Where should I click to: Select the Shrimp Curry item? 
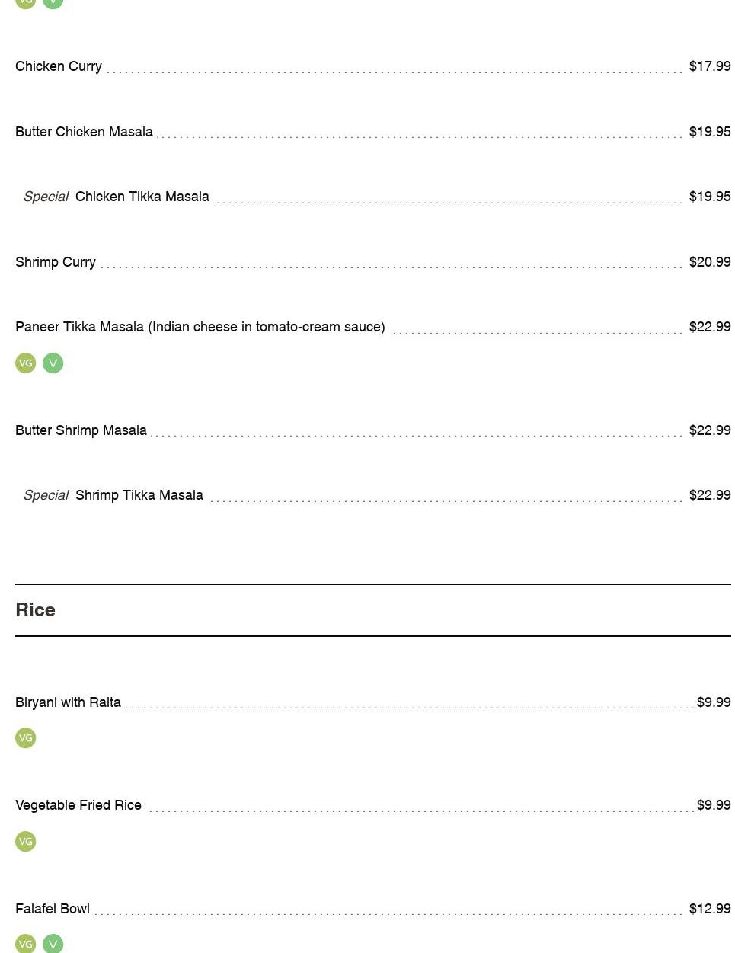pyautogui.click(x=56, y=262)
